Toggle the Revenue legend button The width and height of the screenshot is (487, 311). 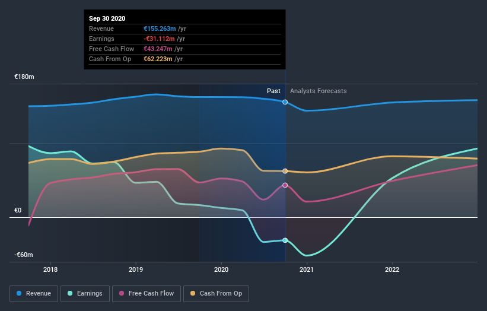(34, 294)
